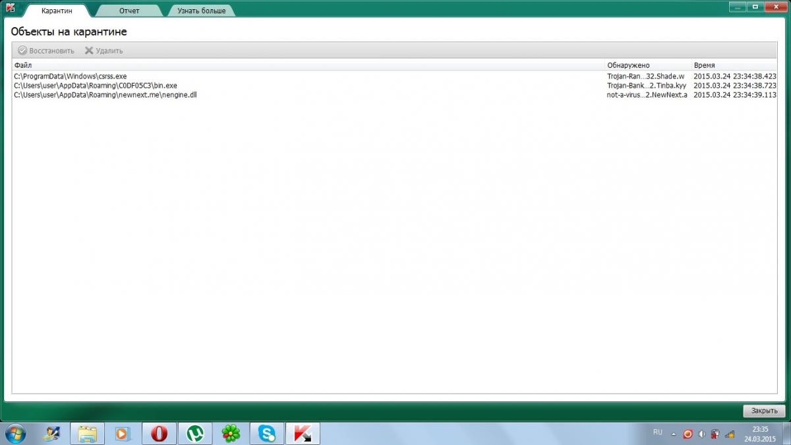
Task: Select the csrss.exe quarantine row
Action: [395, 76]
